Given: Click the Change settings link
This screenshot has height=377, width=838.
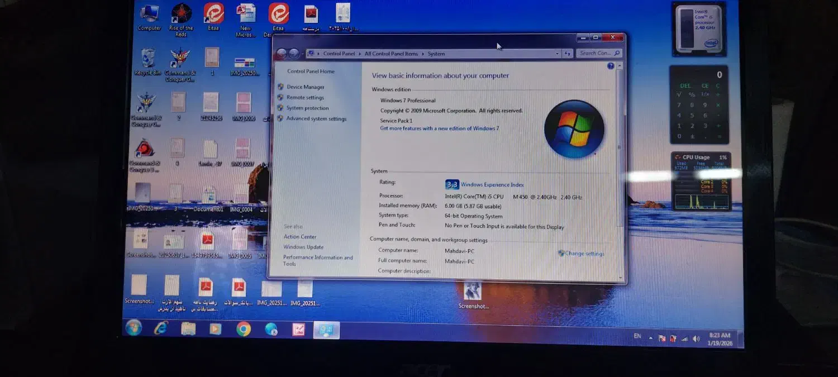Looking at the screenshot, I should click(x=584, y=254).
